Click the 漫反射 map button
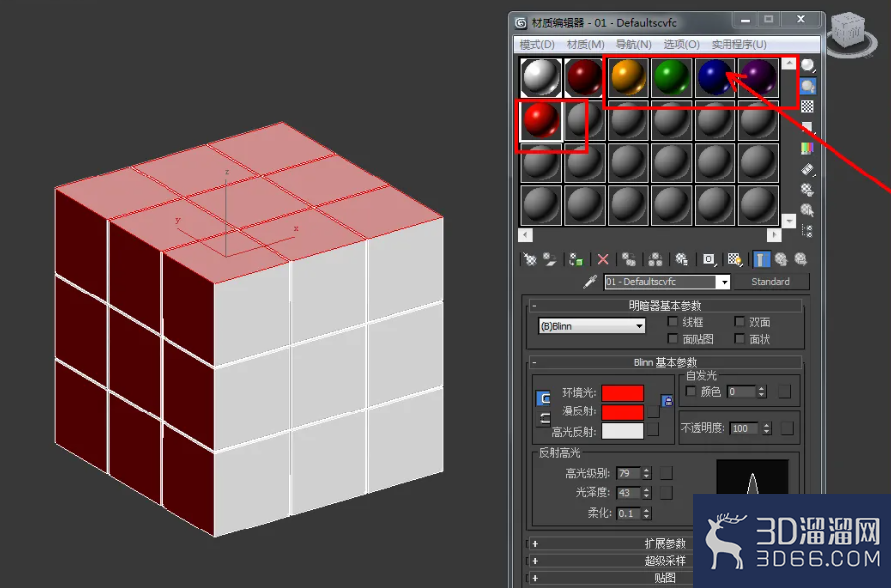 pyautogui.click(x=653, y=412)
